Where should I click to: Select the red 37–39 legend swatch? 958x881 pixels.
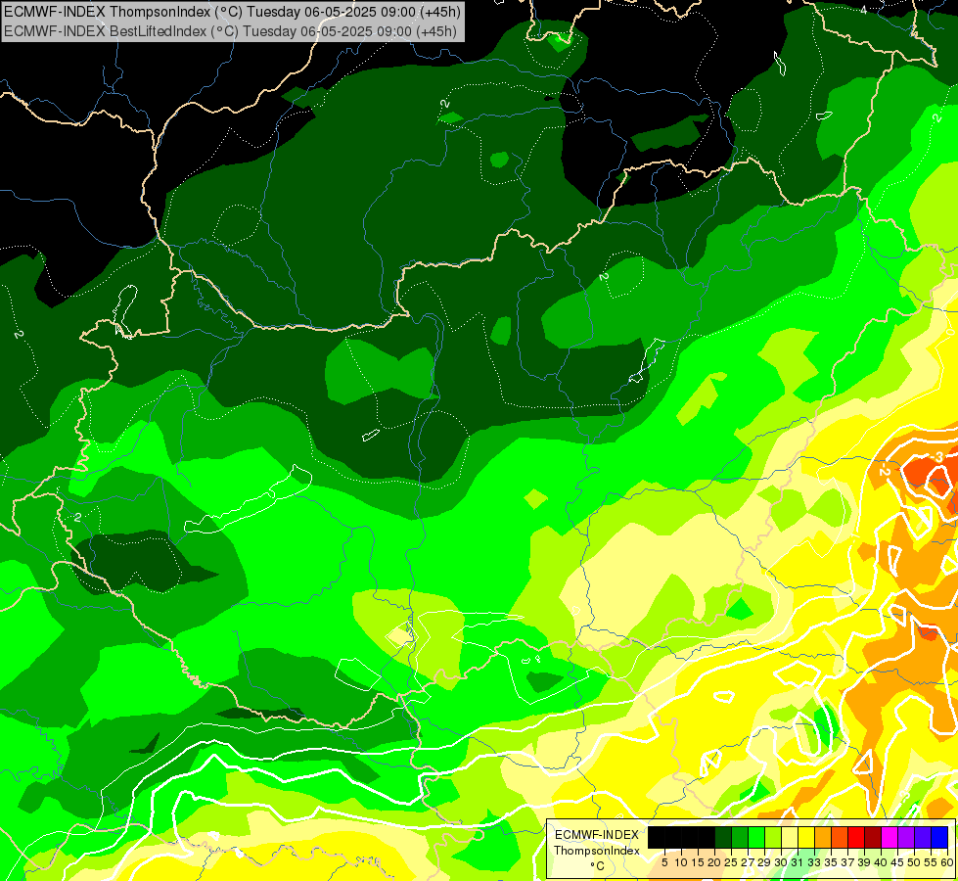(x=856, y=837)
